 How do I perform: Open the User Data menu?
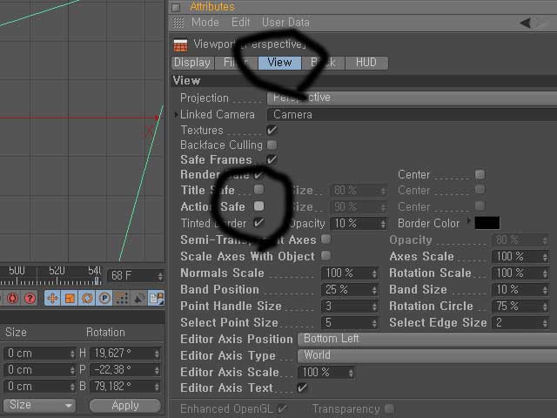[285, 23]
